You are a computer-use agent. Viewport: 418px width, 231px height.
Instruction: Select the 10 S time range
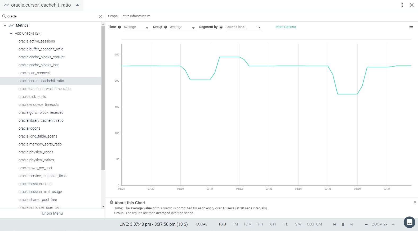click(222, 224)
